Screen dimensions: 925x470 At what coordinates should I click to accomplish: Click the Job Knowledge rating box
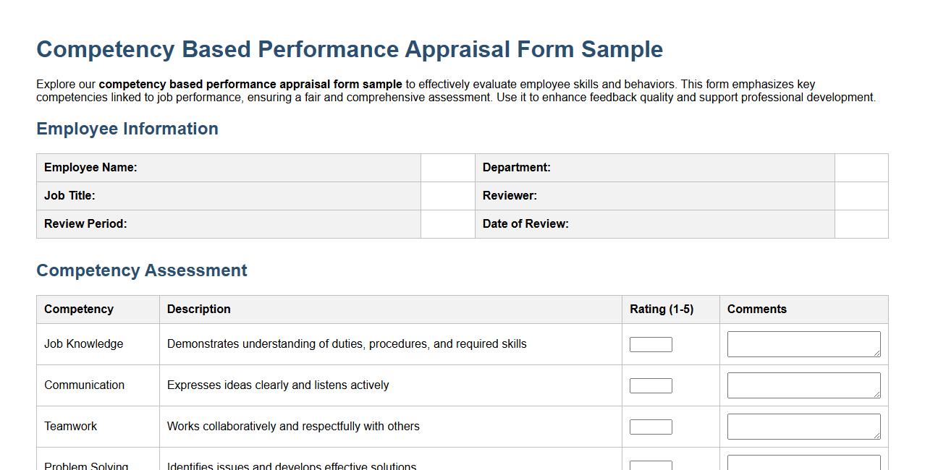(650, 343)
